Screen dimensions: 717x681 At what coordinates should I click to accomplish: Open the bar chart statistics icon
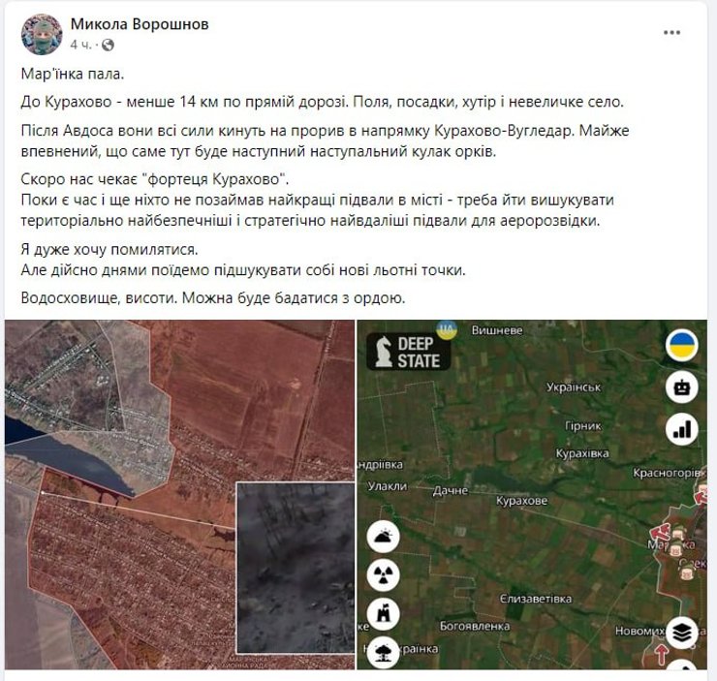[682, 430]
